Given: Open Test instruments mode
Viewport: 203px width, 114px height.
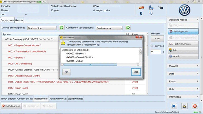Looking at the screenshot, I should click(x=183, y=44).
